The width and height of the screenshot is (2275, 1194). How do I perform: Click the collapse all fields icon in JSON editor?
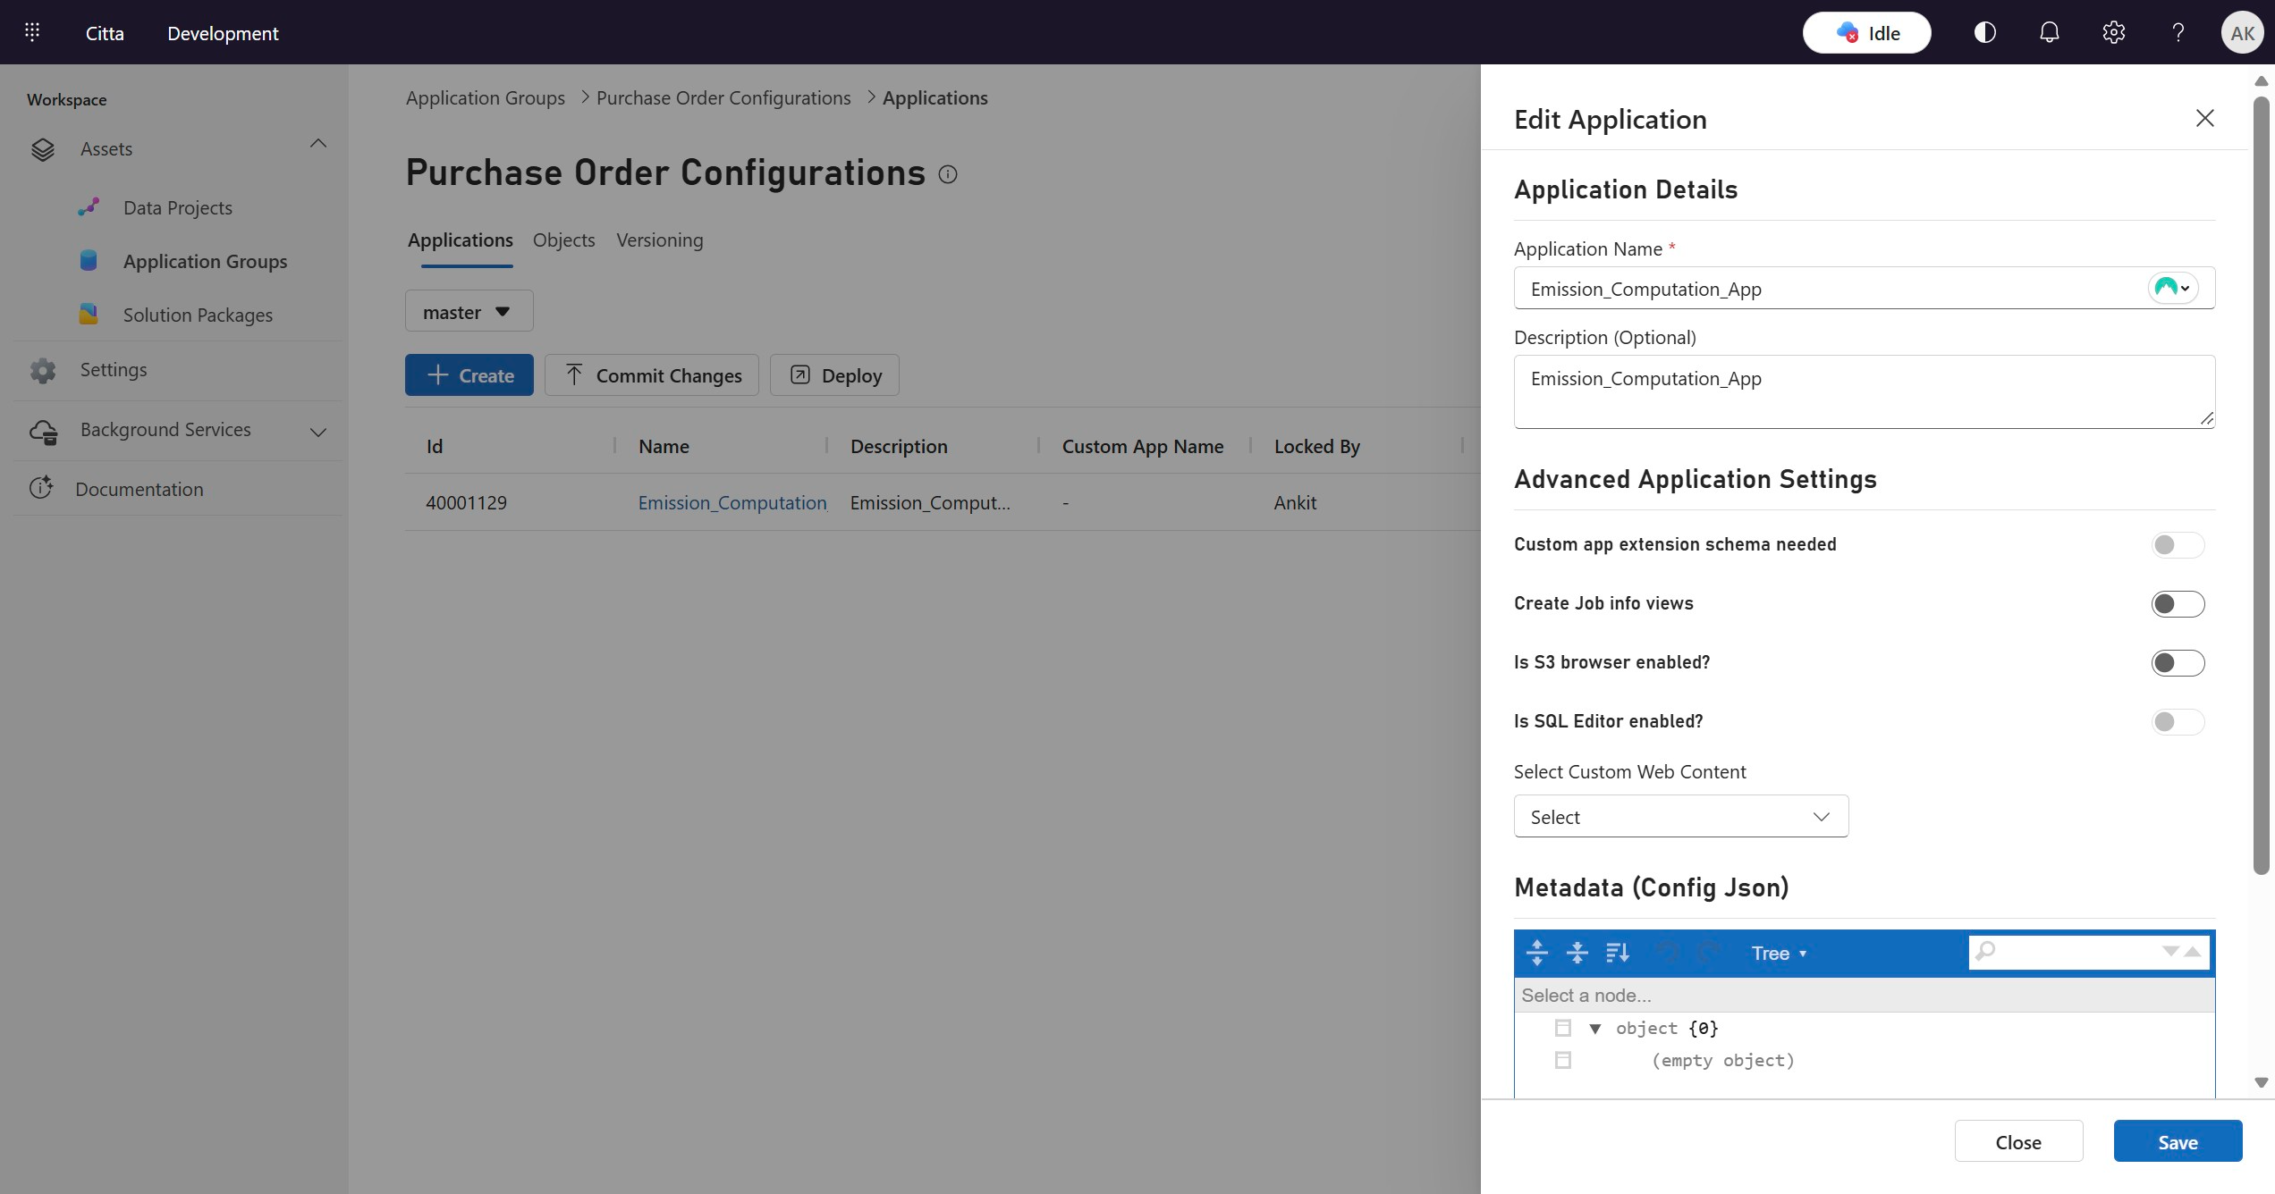click(x=1577, y=953)
